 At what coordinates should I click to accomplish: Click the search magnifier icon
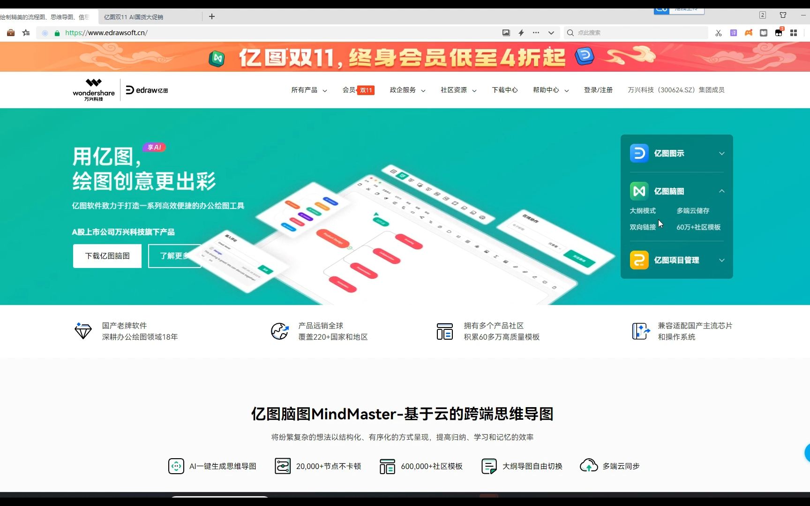570,33
